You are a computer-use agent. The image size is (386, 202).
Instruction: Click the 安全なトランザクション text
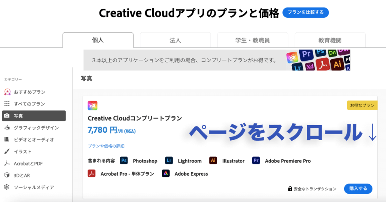click(x=315, y=189)
